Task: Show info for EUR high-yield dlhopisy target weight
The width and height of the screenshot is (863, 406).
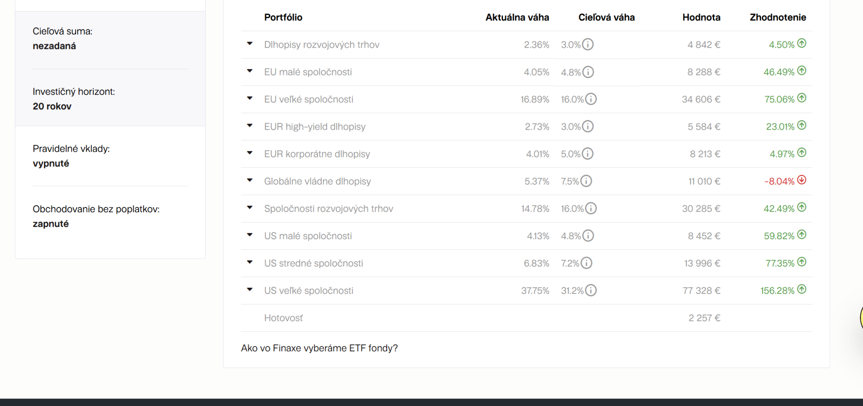Action: pos(587,126)
